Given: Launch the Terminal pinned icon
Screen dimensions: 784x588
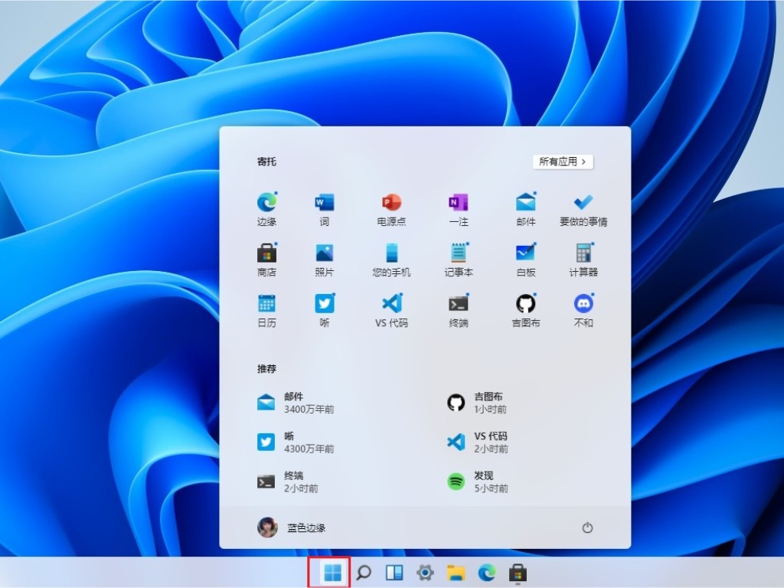Looking at the screenshot, I should [x=457, y=304].
